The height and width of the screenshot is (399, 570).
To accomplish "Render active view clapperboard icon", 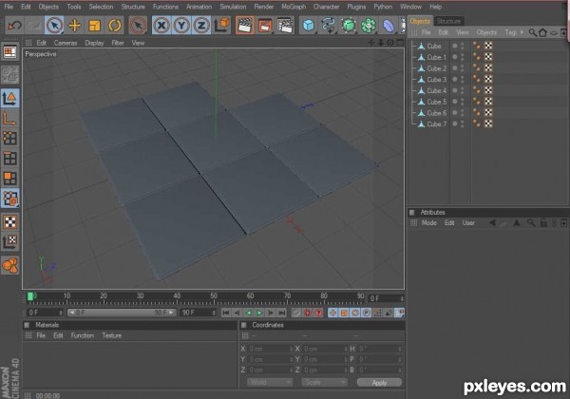I will pos(245,26).
